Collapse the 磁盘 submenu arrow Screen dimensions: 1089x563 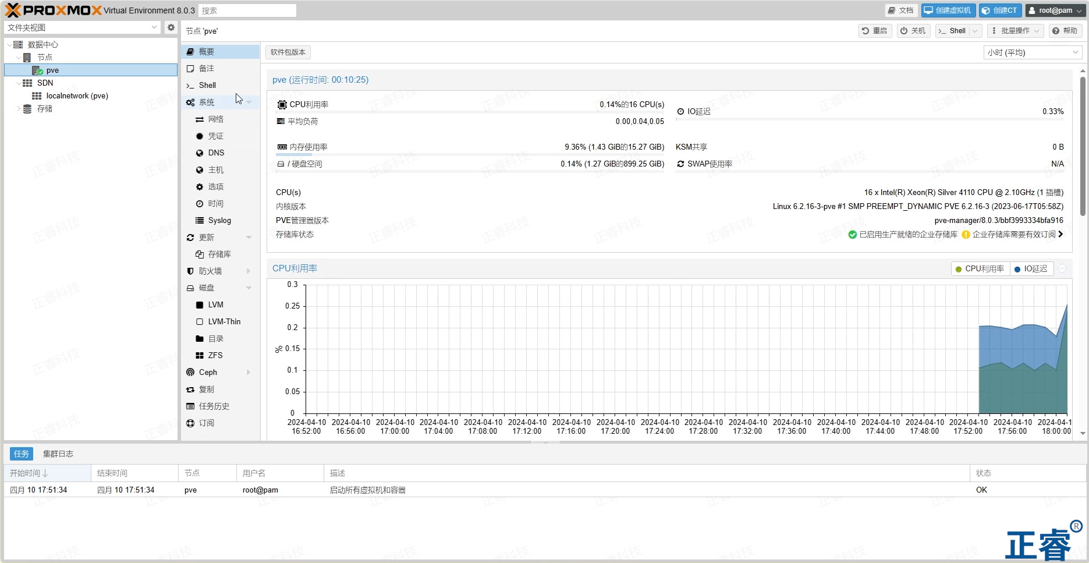click(x=249, y=288)
